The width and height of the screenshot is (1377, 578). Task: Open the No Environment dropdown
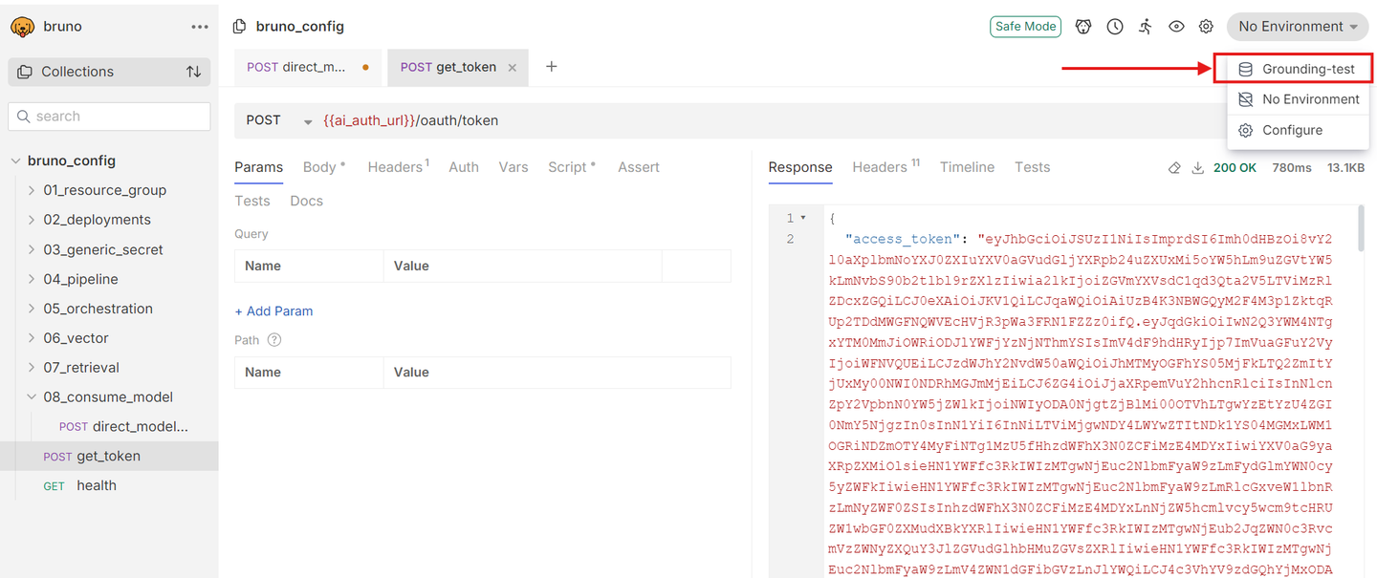tap(1298, 27)
